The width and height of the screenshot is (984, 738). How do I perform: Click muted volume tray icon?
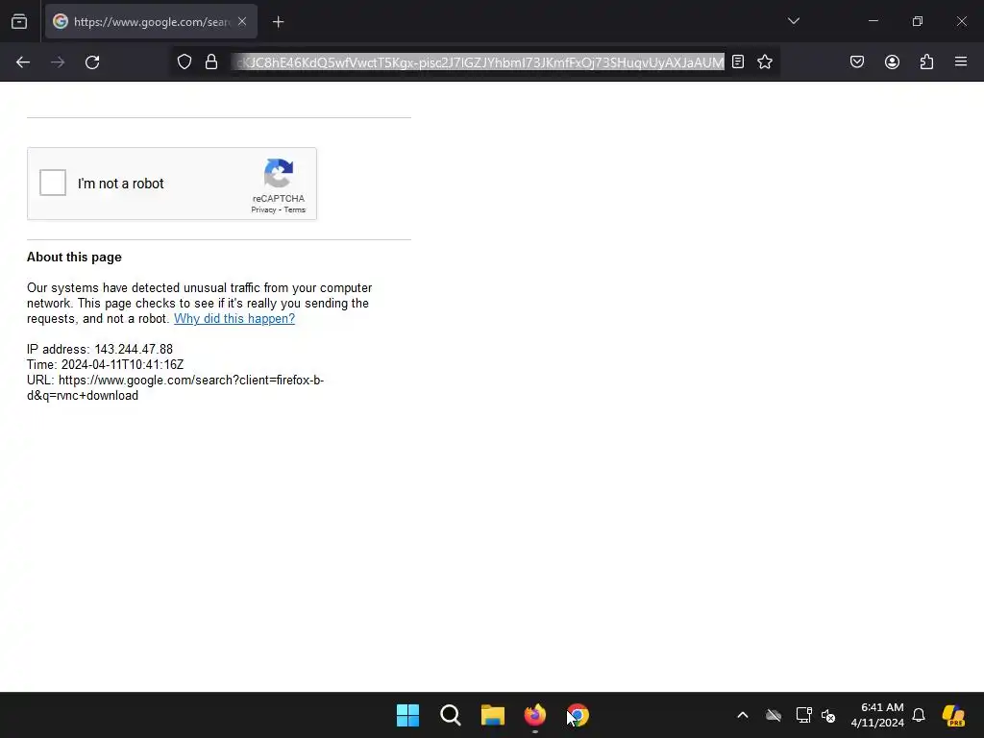(x=828, y=715)
